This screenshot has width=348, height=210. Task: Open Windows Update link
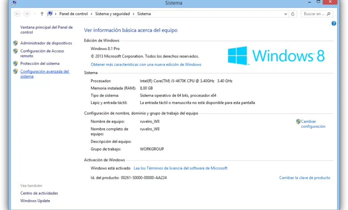[35, 201]
